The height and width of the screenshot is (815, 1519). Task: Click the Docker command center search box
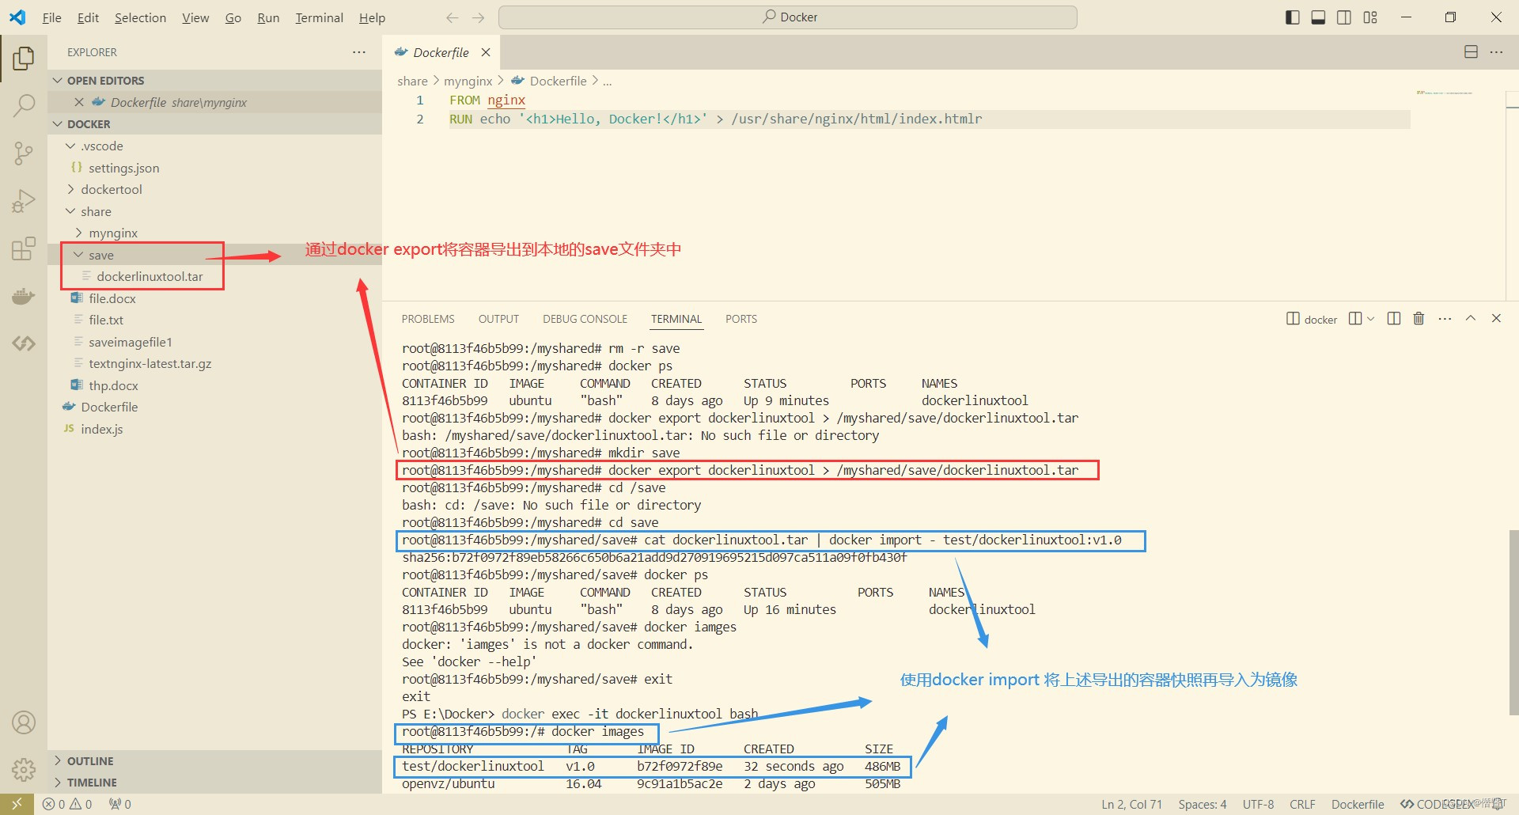(x=788, y=17)
